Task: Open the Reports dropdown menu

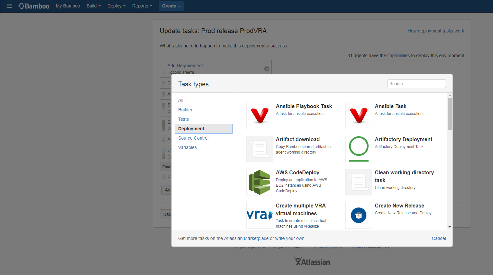Action: point(142,6)
